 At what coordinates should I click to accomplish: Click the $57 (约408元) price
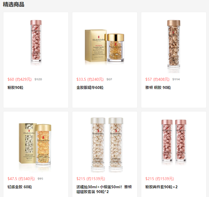click(x=158, y=79)
